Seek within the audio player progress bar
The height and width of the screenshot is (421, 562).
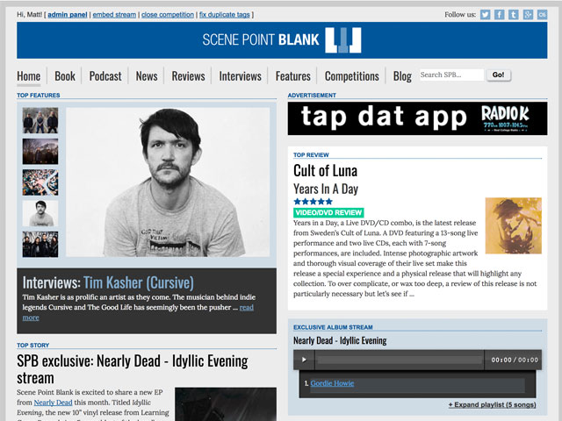tap(400, 360)
